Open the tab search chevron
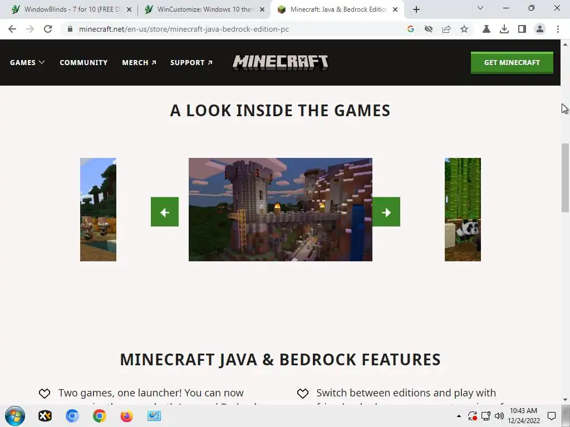The width and height of the screenshot is (570, 427). click(x=480, y=8)
